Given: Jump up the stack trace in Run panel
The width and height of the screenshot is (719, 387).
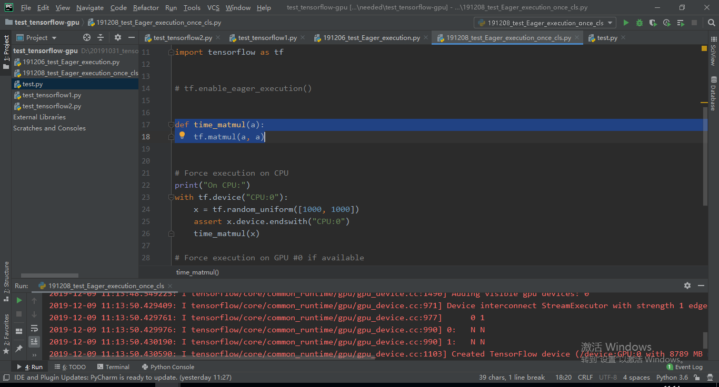Looking at the screenshot, I should point(34,300).
